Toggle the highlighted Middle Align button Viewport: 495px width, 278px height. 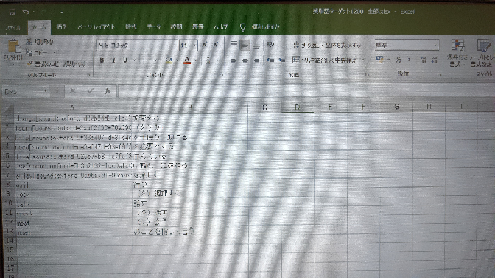coord(245,45)
